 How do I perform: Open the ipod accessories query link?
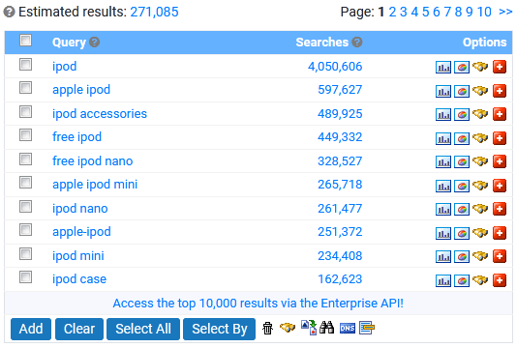(100, 114)
